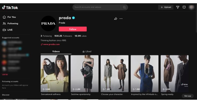The image size is (197, 103).
Task: Click the TikTok logo in header
Action: pos(10,8)
